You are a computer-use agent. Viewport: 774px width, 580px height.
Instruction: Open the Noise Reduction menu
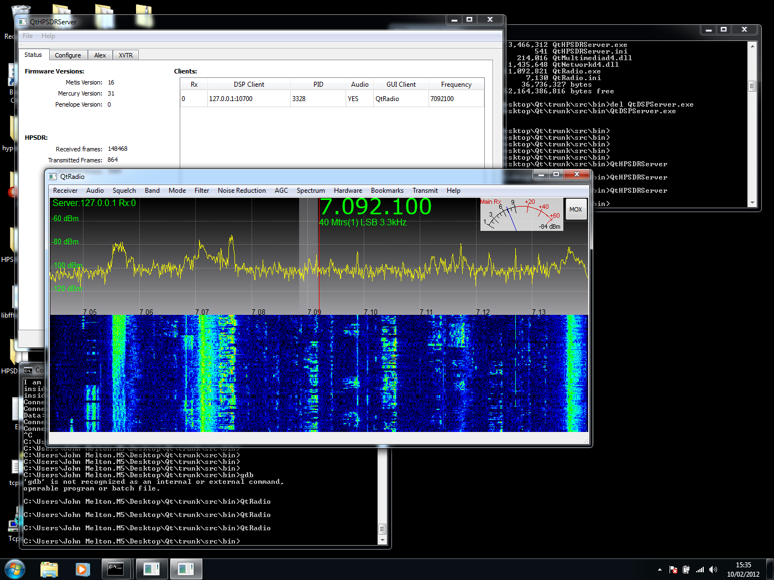click(x=242, y=191)
